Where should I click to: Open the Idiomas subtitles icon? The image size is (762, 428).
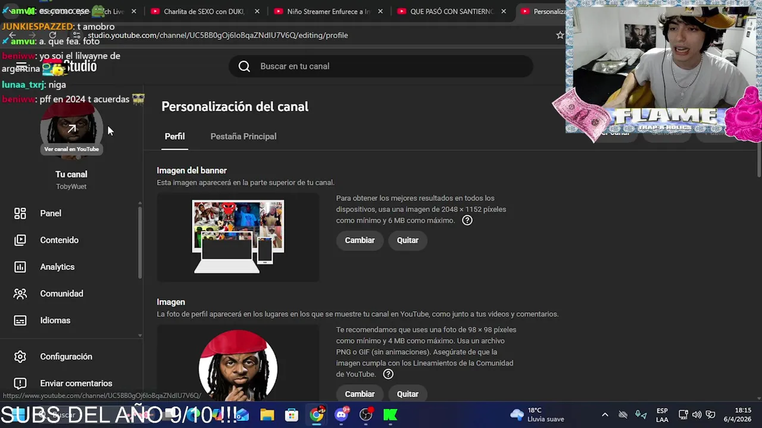(x=20, y=320)
